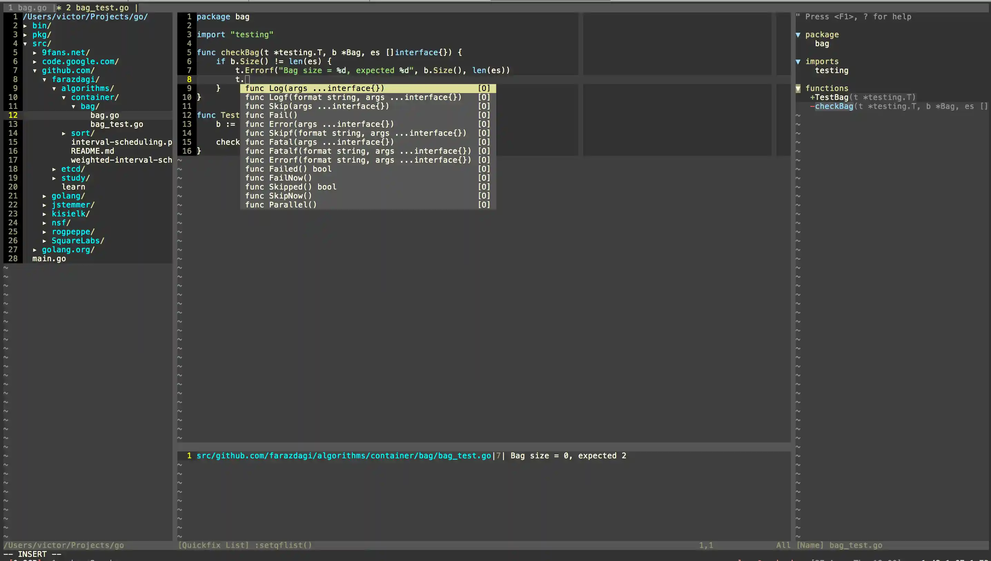
Task: Expand the rogpeppe/ folder arrow
Action: tap(45, 232)
